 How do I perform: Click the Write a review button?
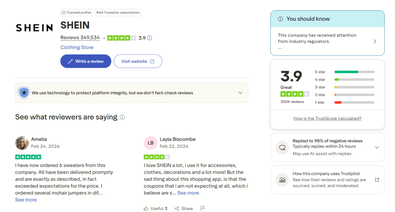pos(86,61)
